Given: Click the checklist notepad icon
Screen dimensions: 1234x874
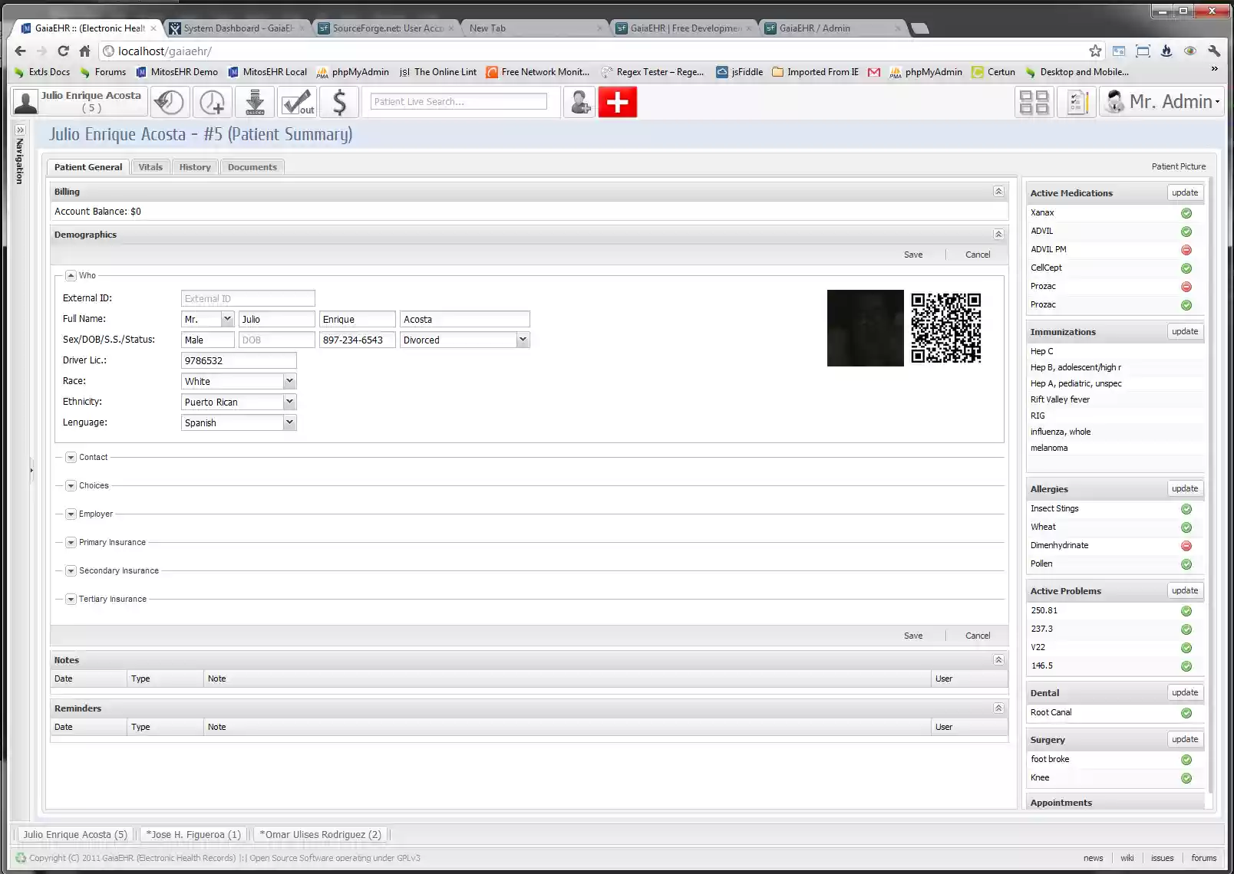Looking at the screenshot, I should pos(1077,100).
